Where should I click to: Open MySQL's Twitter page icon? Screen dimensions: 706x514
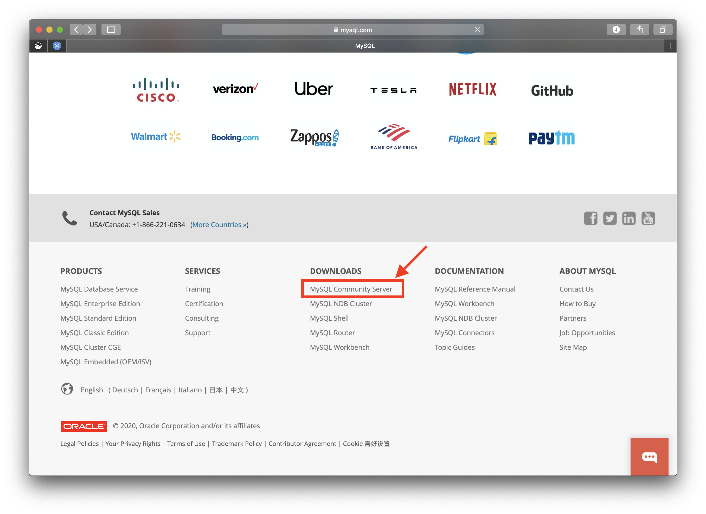click(609, 218)
